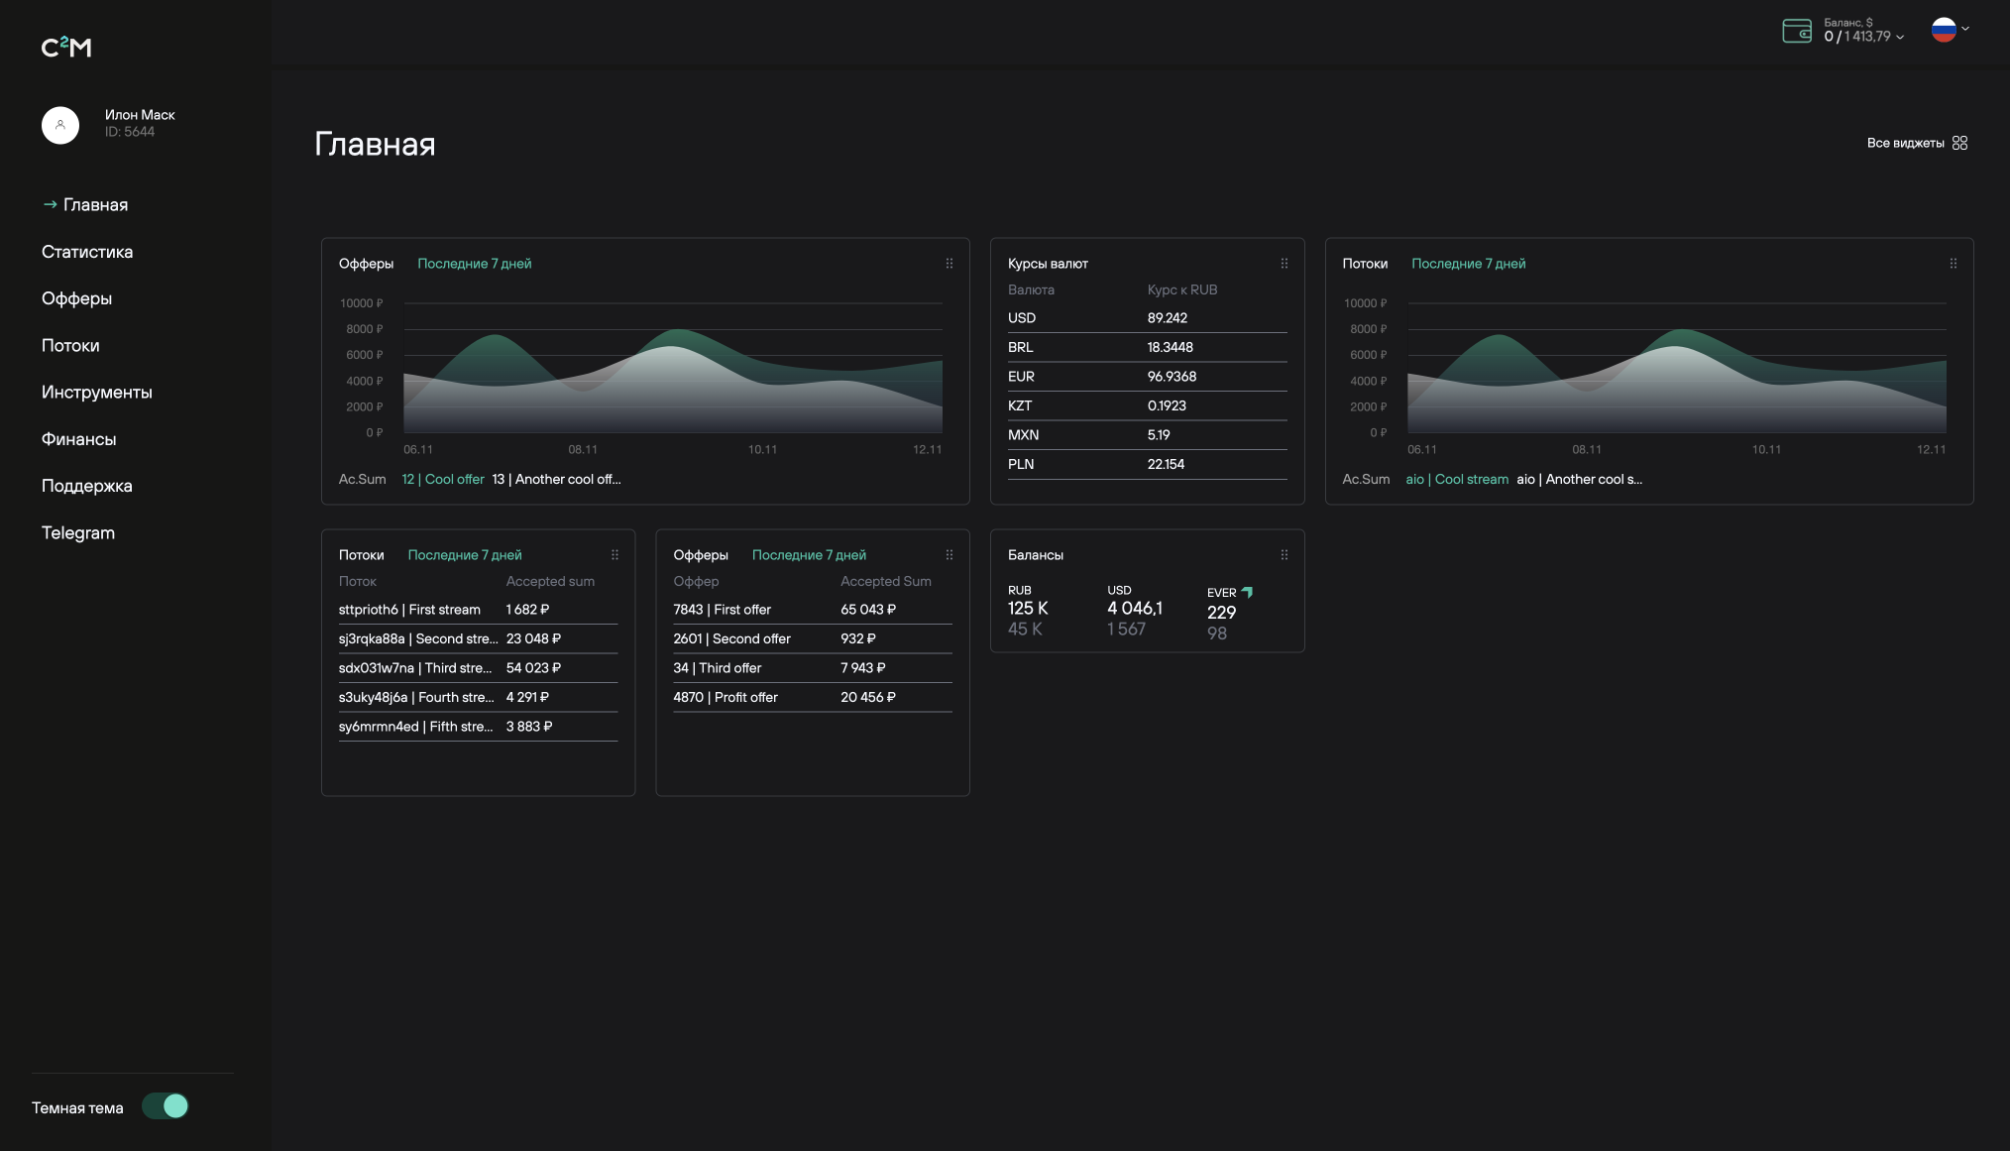The height and width of the screenshot is (1151, 2010).
Task: Open Telegram sidebar link
Action: [x=78, y=533]
